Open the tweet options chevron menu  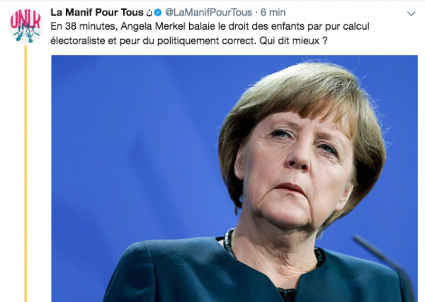(x=411, y=13)
